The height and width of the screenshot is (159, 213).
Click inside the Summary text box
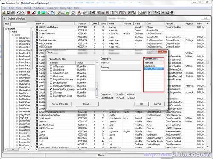coord(121,81)
